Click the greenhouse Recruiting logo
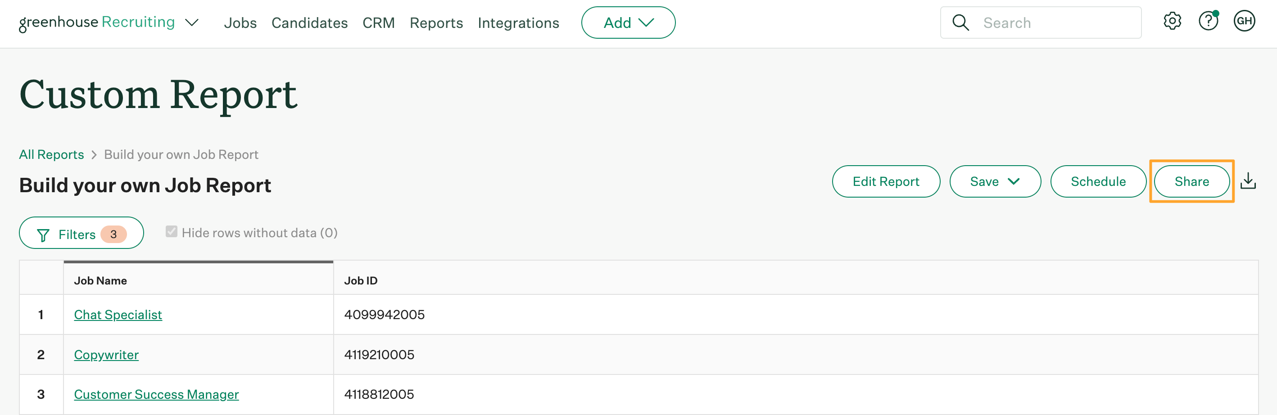Image resolution: width=1277 pixels, height=415 pixels. [x=97, y=23]
